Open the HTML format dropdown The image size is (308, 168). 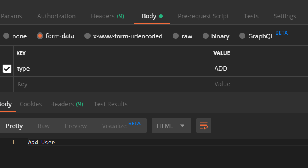pos(171,126)
